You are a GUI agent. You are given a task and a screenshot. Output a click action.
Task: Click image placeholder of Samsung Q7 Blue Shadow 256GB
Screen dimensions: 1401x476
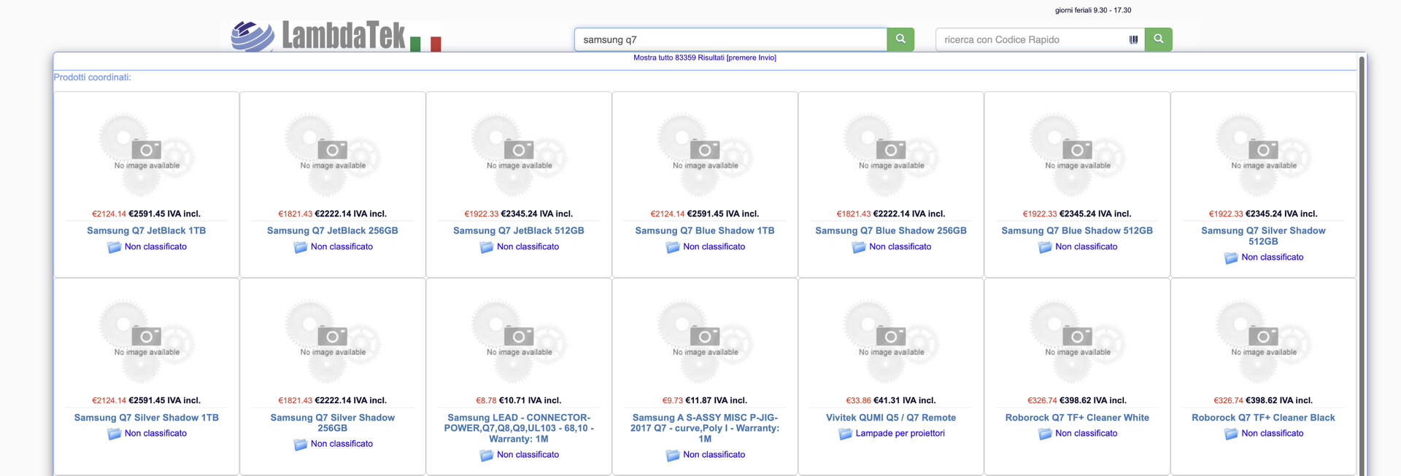(891, 155)
